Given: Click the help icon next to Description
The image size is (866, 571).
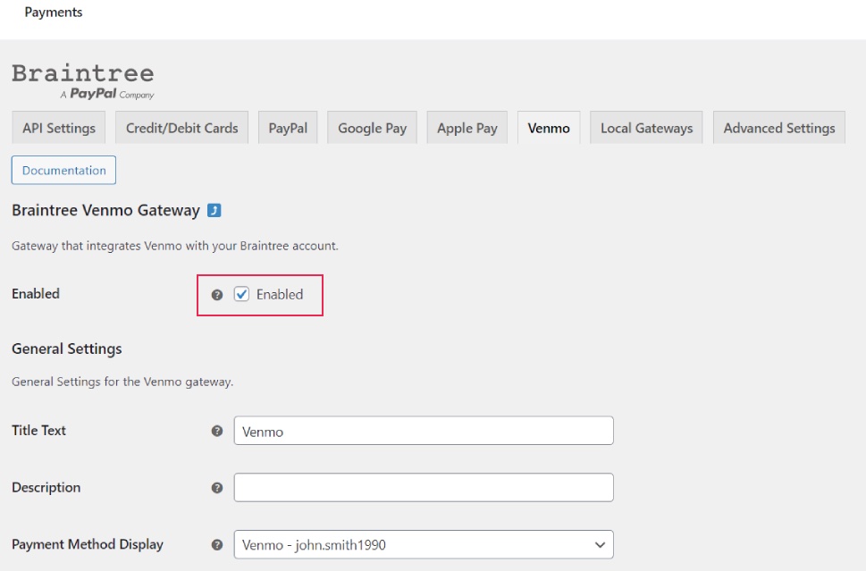Looking at the screenshot, I should click(x=217, y=488).
